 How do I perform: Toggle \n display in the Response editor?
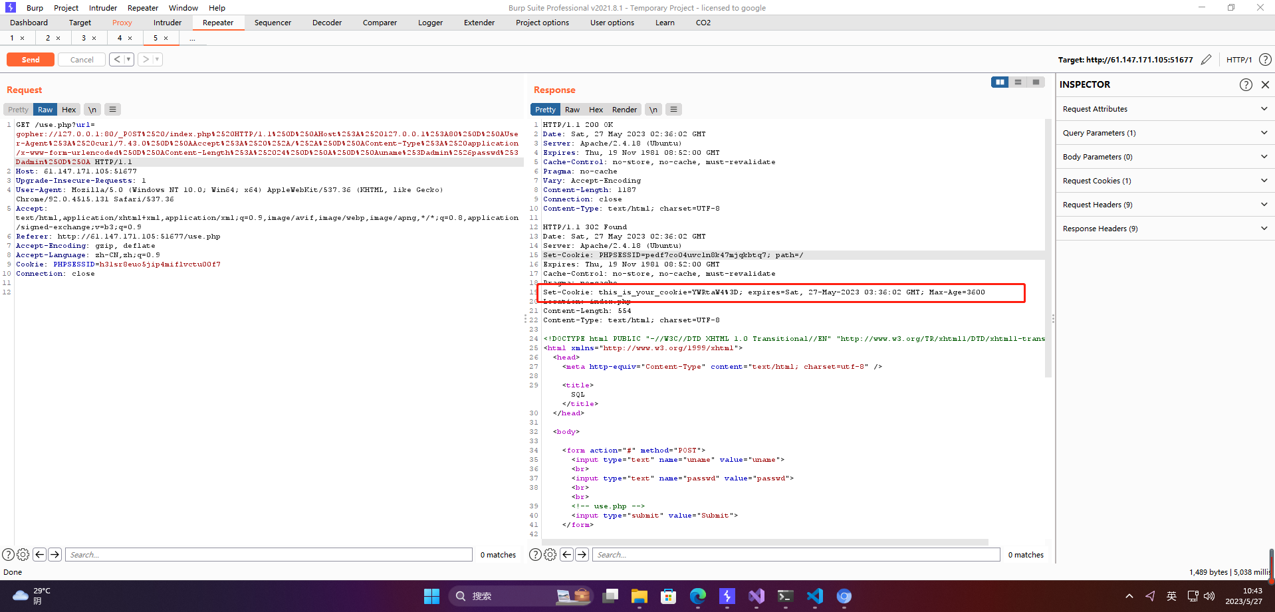653,109
